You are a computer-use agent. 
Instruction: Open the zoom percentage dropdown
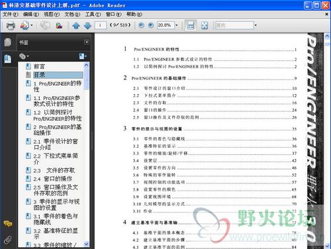point(176,25)
